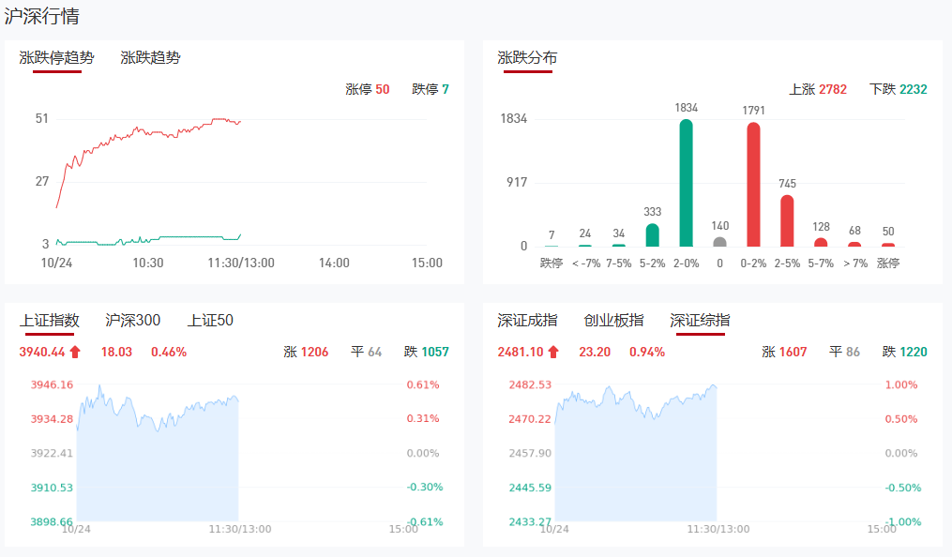Click the 下跌 2232 total label

(x=899, y=89)
